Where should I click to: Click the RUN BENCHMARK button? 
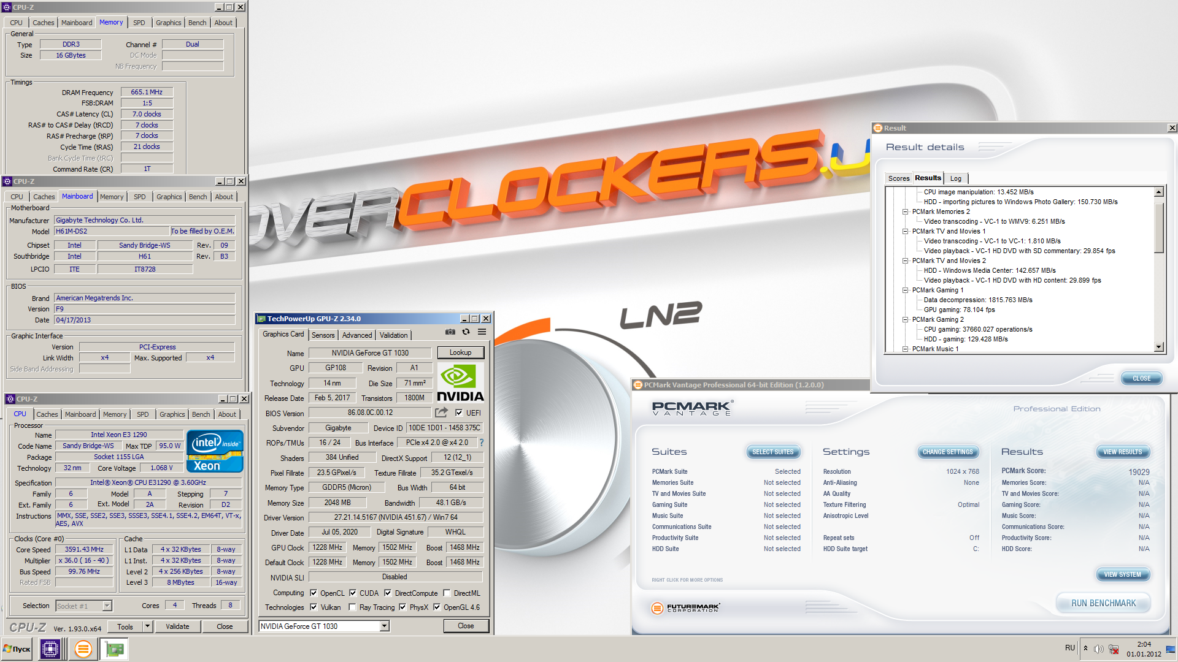1103,603
